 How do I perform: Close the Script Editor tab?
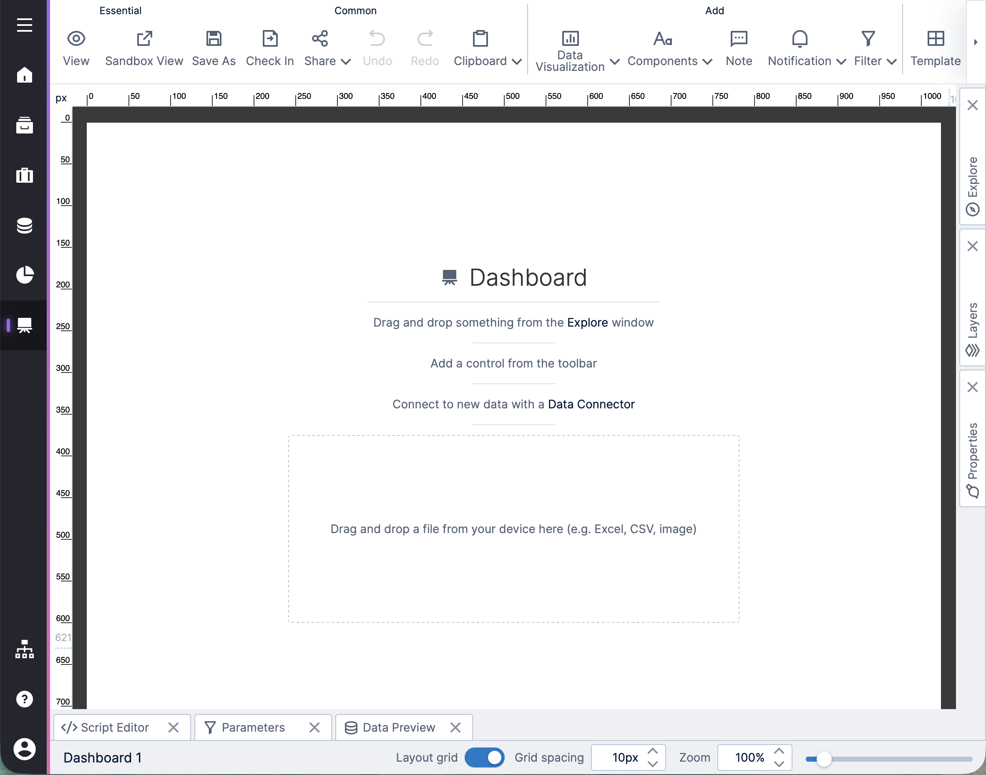[174, 727]
